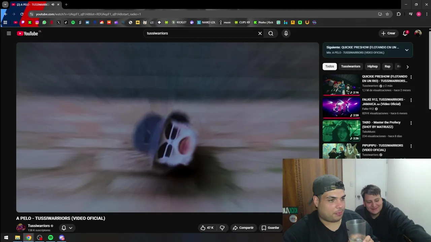Viewport: 431px width, 242px height.
Task: Start voice search with the microphone
Action: tap(286, 33)
